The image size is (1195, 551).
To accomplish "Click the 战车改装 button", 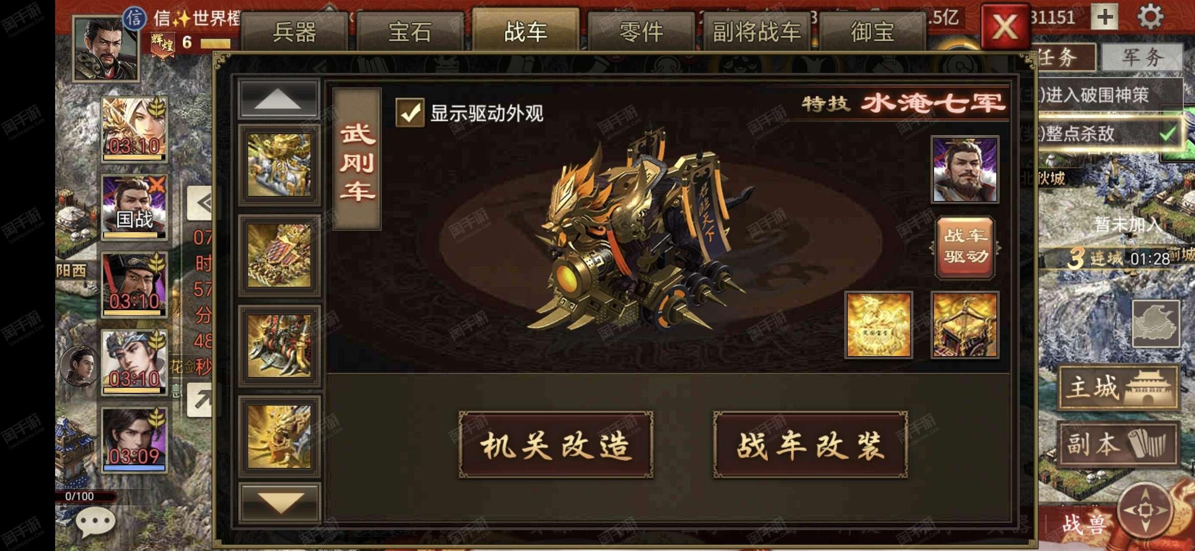I will tap(810, 445).
